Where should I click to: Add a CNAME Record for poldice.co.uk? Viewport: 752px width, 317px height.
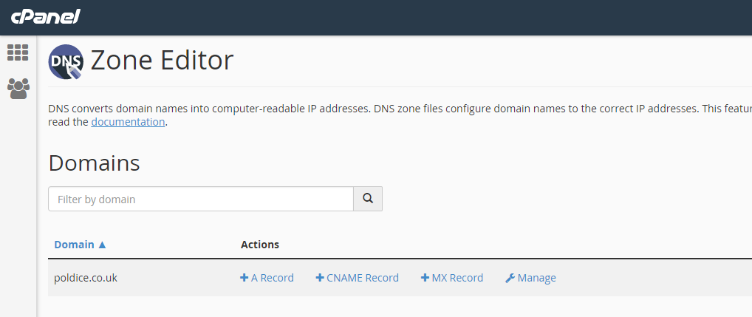362,278
